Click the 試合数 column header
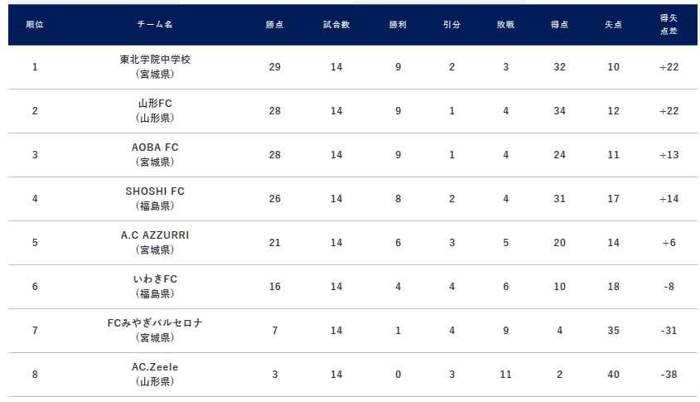The height and width of the screenshot is (402, 700). (336, 25)
